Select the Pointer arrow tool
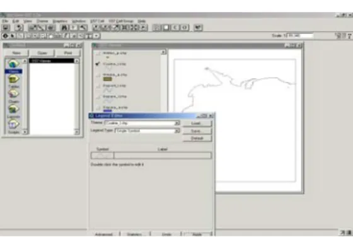Viewport: 353px width, 237px height. [13, 36]
